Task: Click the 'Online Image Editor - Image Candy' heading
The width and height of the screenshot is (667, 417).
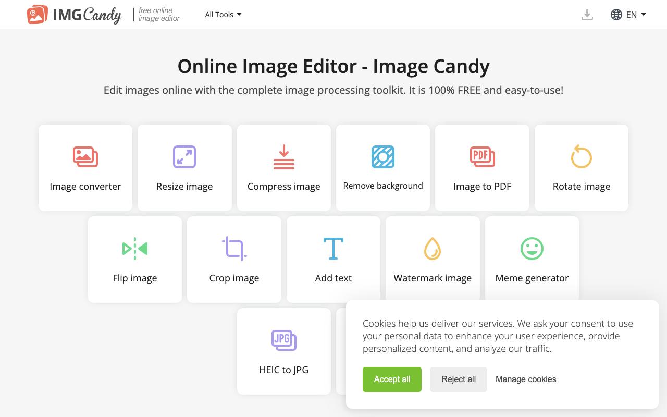Action: (x=333, y=67)
